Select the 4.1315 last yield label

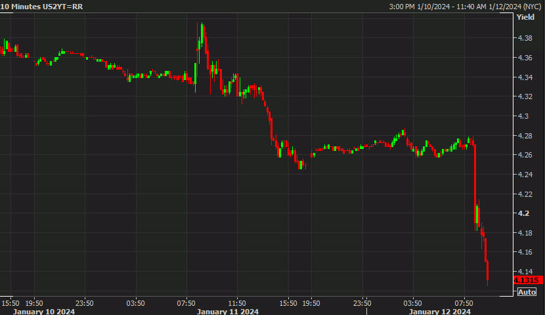pyautogui.click(x=528, y=280)
